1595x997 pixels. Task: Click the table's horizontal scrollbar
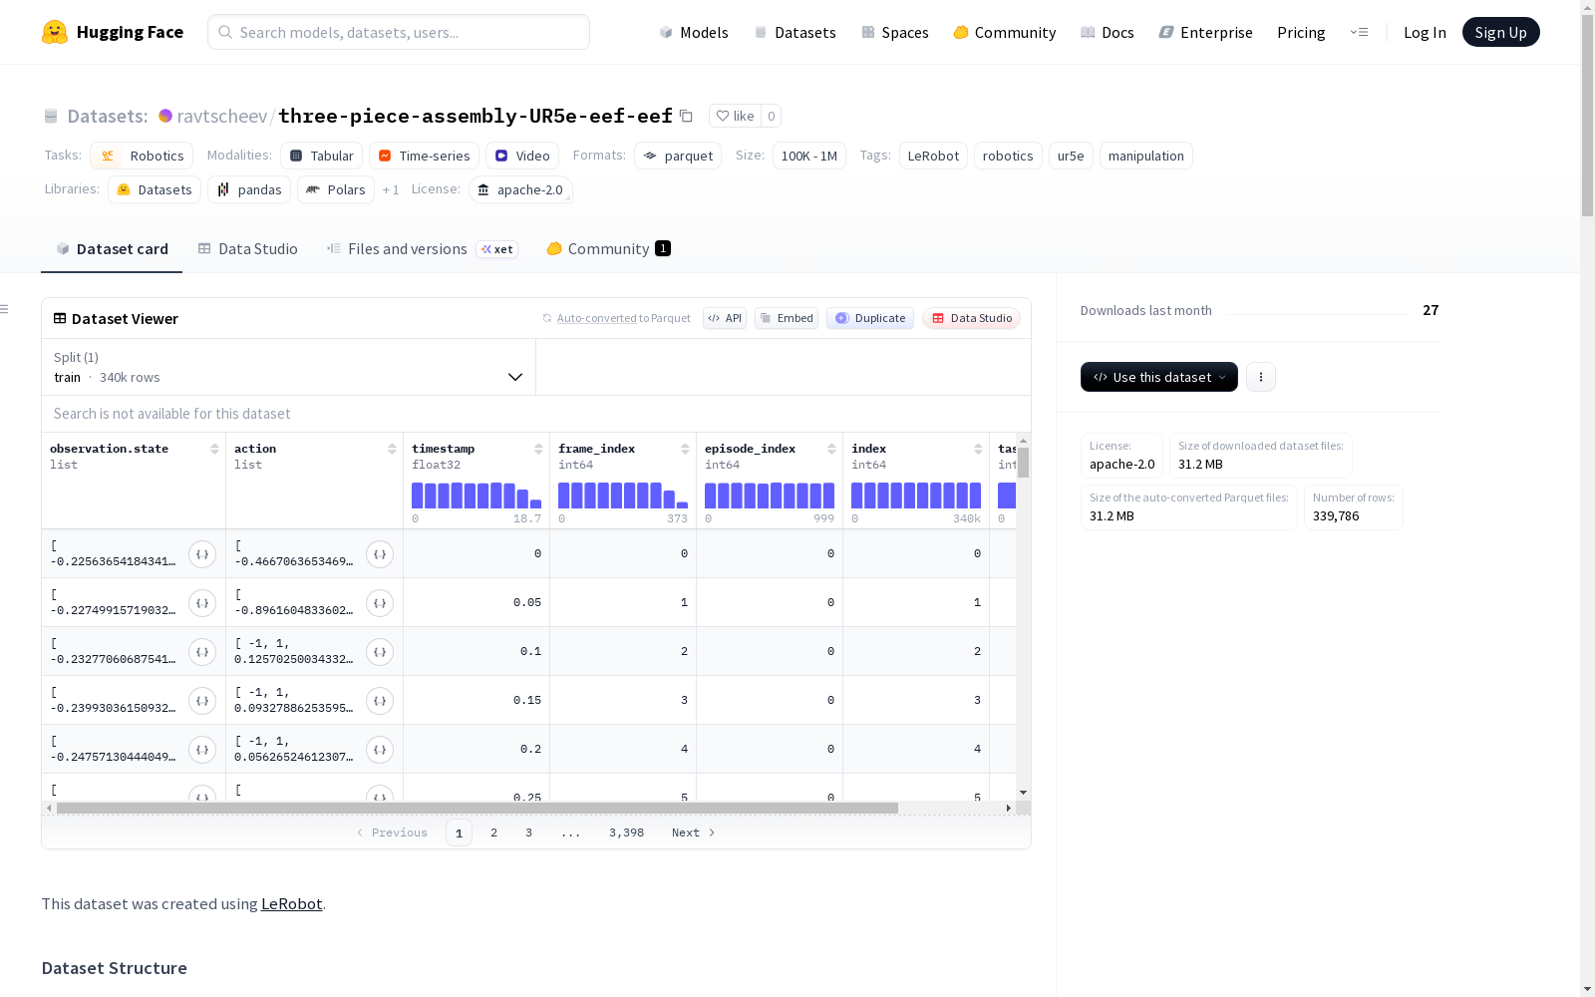[478, 808]
